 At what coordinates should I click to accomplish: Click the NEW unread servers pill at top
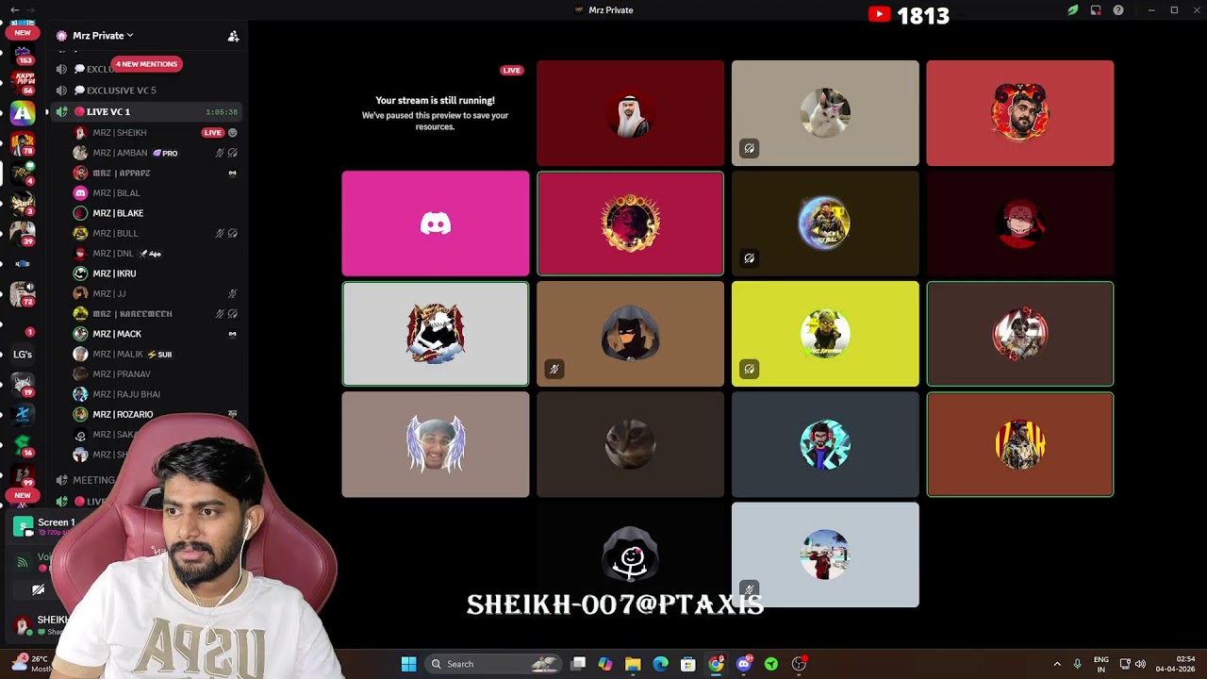tap(23, 33)
